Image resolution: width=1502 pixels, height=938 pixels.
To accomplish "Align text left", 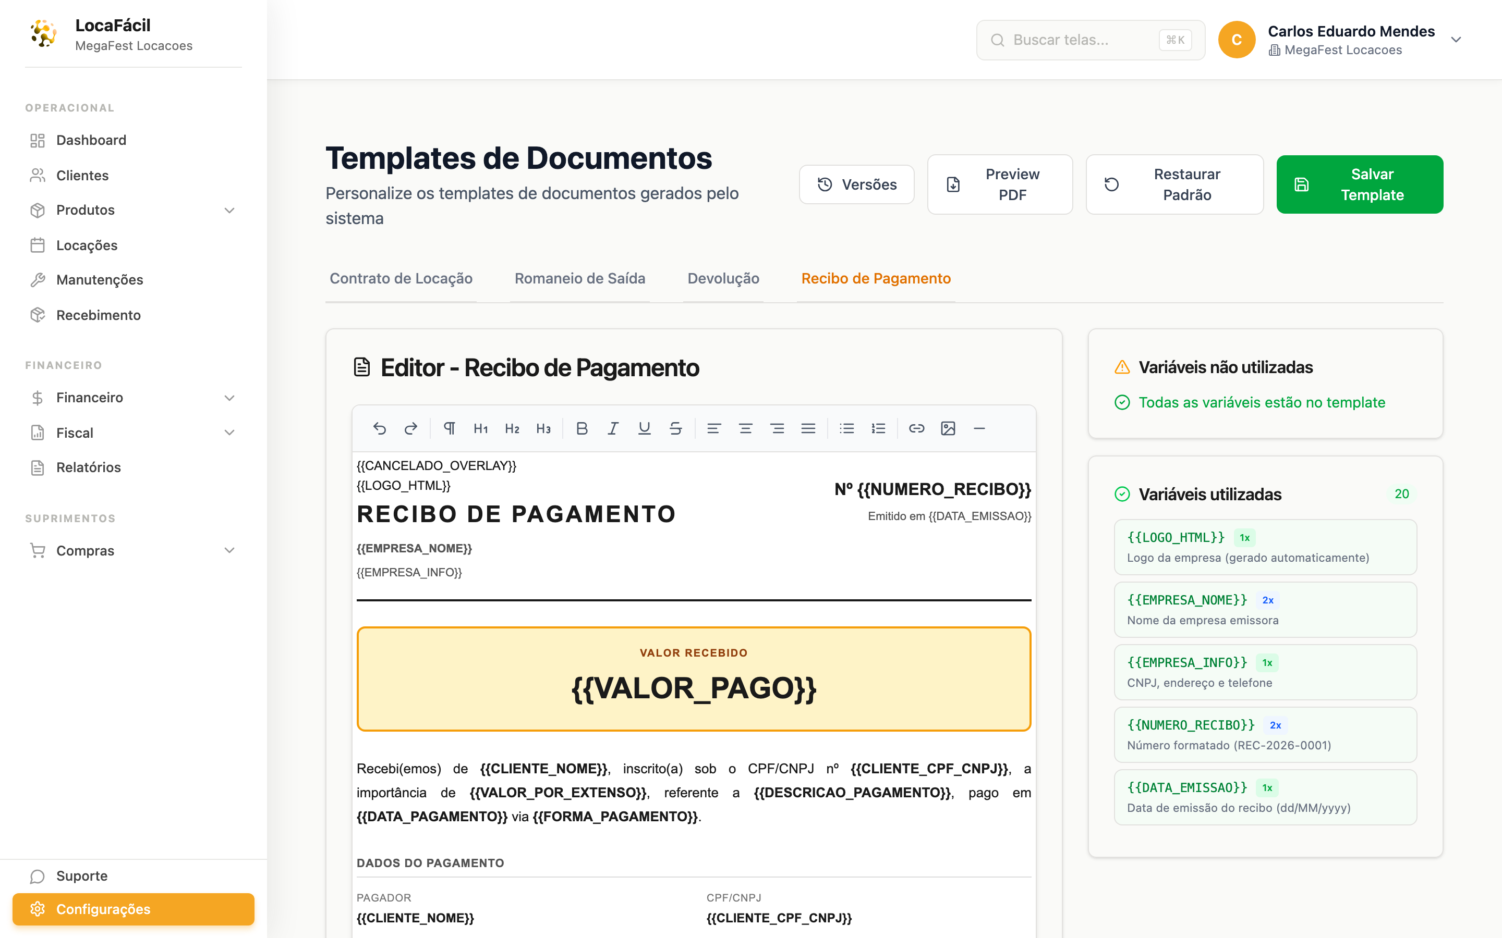I will pyautogui.click(x=714, y=428).
